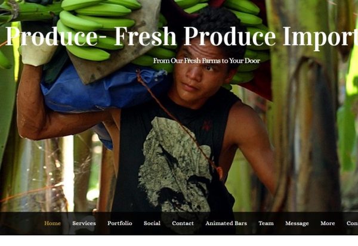Select the Message menu link
Viewport: 358px width, 246px height.
click(297, 223)
